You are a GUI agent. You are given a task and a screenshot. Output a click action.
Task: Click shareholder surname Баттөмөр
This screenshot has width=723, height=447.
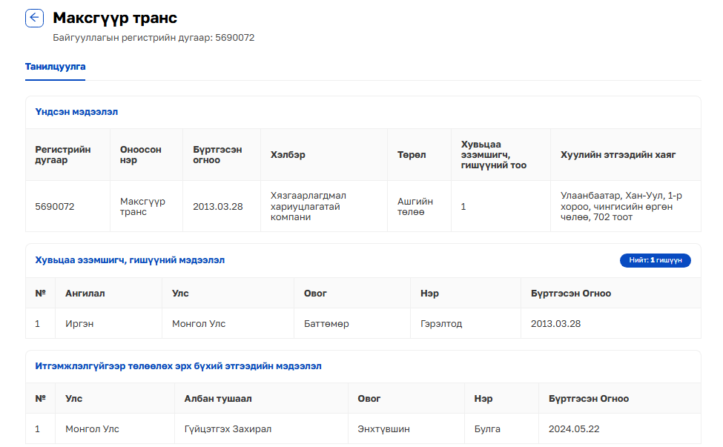click(326, 324)
